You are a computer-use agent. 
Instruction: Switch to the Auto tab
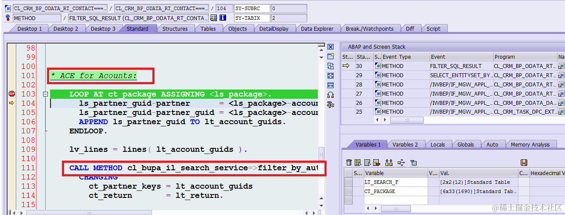click(492, 144)
